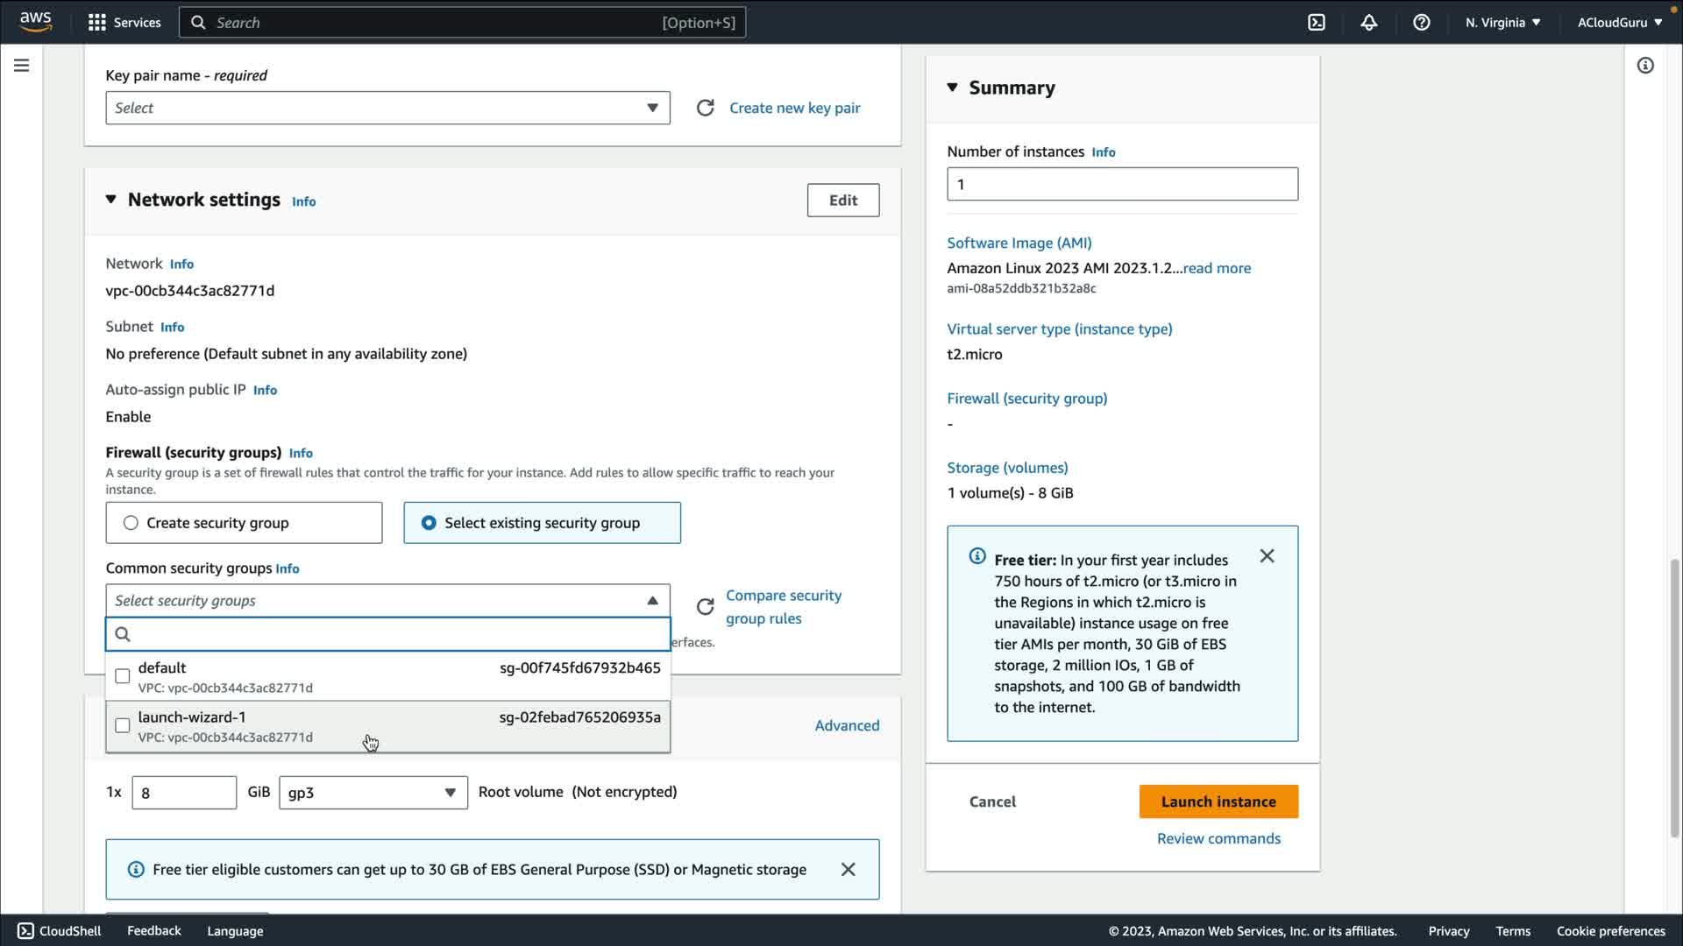
Task: Check the default security group checkbox
Action: coord(123,676)
